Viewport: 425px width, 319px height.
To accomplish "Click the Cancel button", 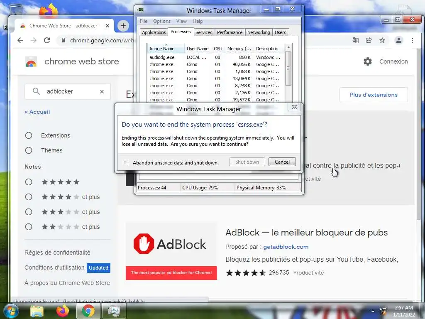I will 282,162.
